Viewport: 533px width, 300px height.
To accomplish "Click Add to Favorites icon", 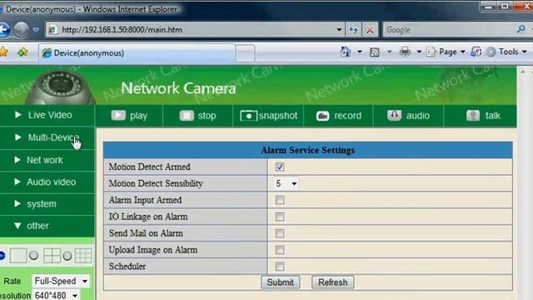I will coord(22,52).
